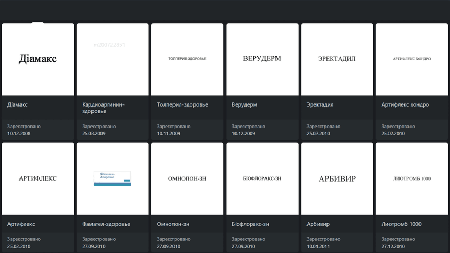Image resolution: width=450 pixels, height=253 pixels.
Task: Click the БІОФЛОРАКС-ЗН logo image
Action: pyautogui.click(x=262, y=178)
